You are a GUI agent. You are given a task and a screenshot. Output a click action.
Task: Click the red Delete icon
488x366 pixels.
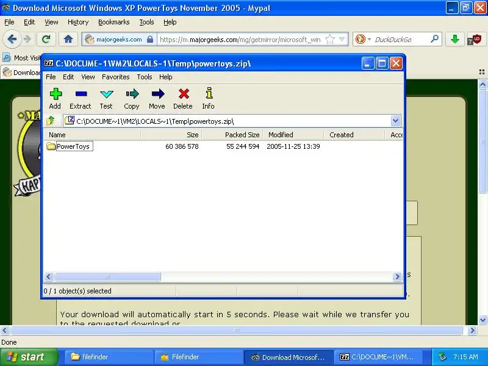tap(183, 98)
